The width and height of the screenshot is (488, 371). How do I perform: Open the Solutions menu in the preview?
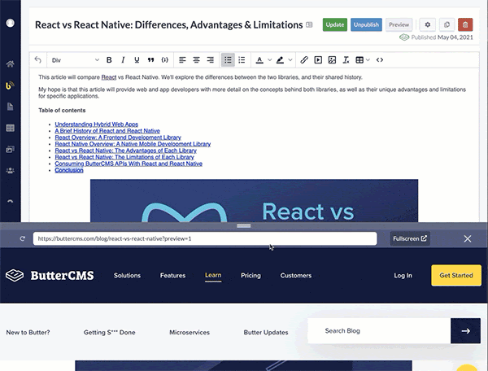coord(128,276)
